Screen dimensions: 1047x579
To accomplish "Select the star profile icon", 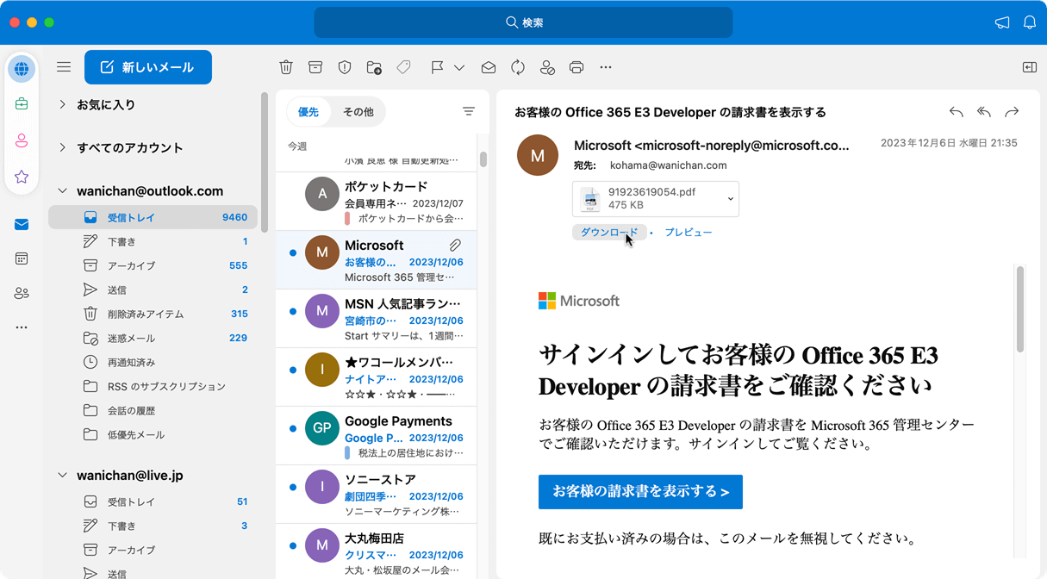I will pyautogui.click(x=22, y=177).
